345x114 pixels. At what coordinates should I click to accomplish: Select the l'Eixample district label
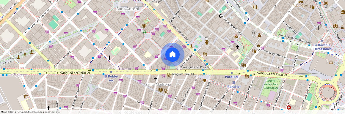(125, 69)
